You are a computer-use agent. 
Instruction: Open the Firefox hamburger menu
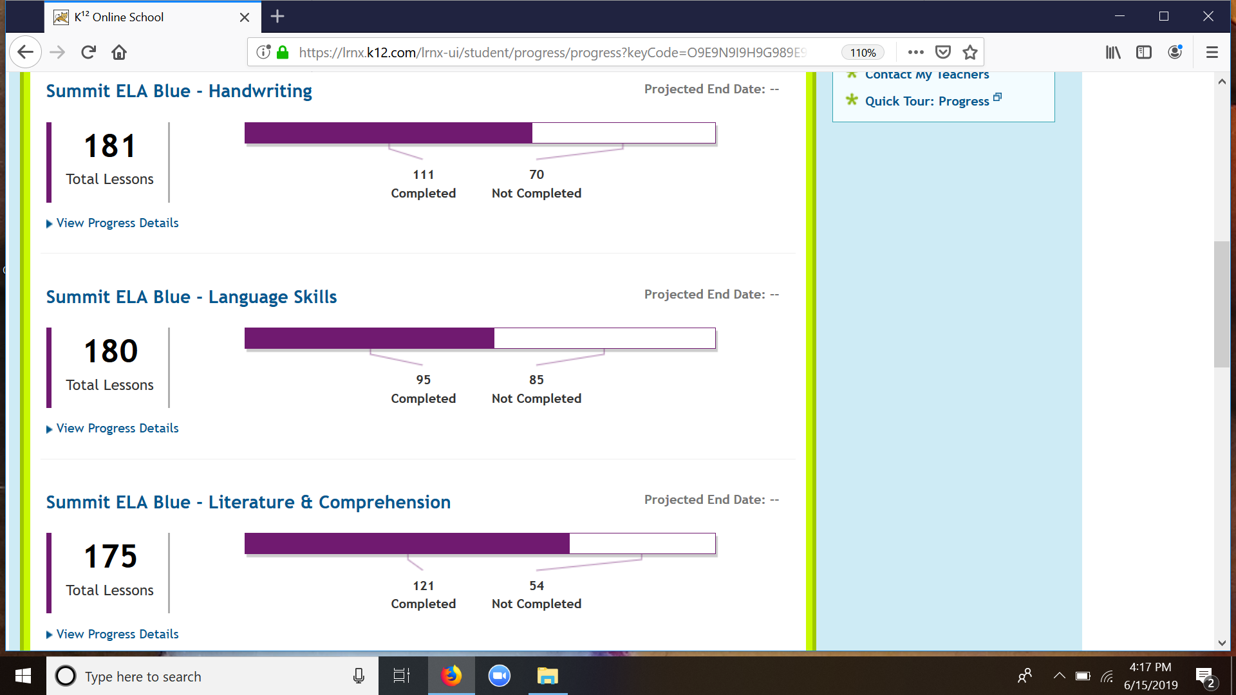(x=1212, y=52)
